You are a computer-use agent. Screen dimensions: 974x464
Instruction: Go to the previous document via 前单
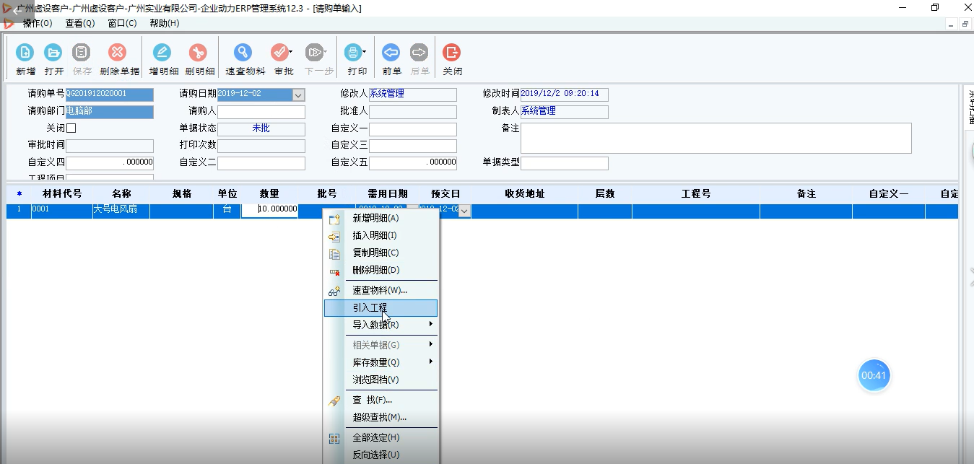click(x=391, y=58)
